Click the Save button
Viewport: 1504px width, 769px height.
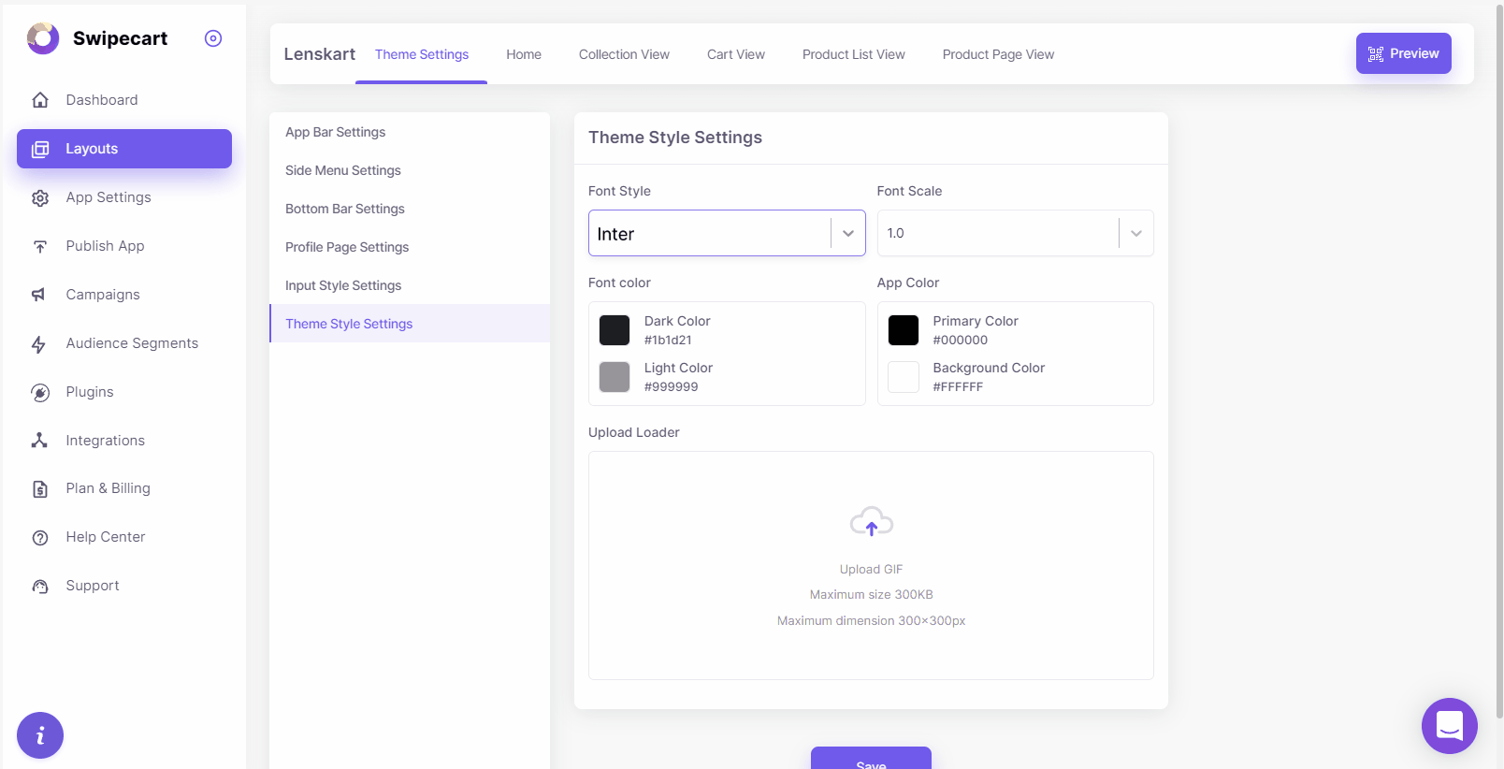point(871,759)
